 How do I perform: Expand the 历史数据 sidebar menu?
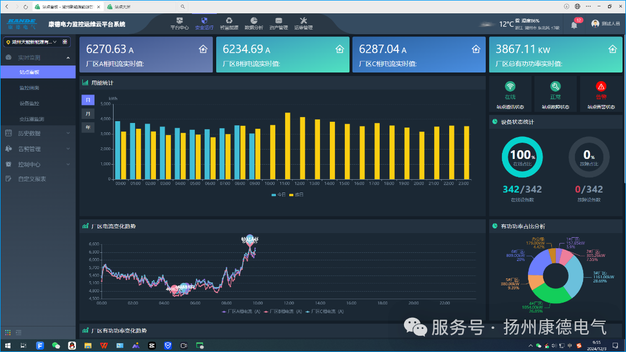click(37, 133)
